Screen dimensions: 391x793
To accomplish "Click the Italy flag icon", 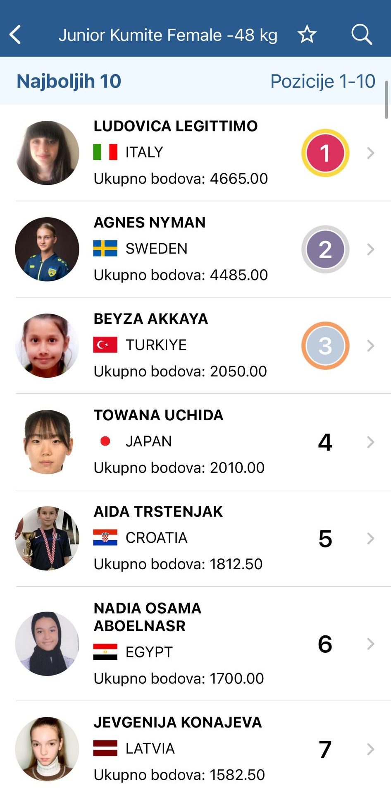I will pos(105,152).
